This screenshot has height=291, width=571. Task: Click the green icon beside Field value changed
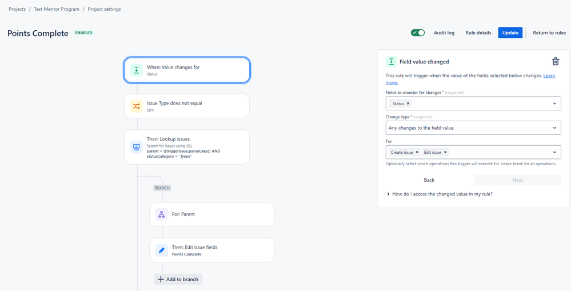(x=391, y=62)
